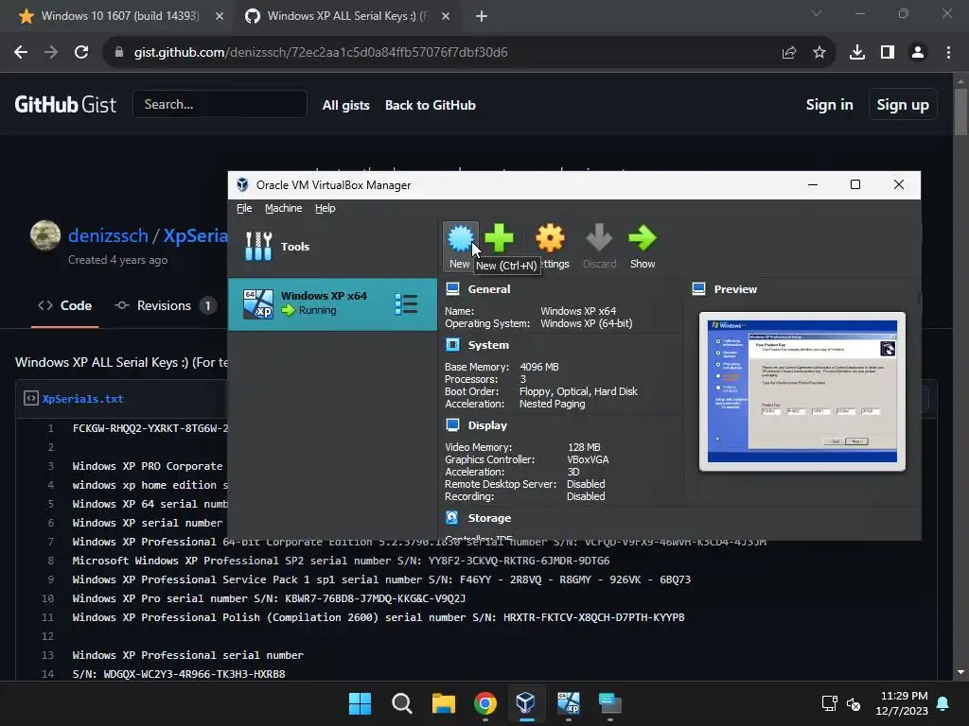The height and width of the screenshot is (726, 969).
Task: Open the Help menu in VirtualBox
Action: coord(326,208)
